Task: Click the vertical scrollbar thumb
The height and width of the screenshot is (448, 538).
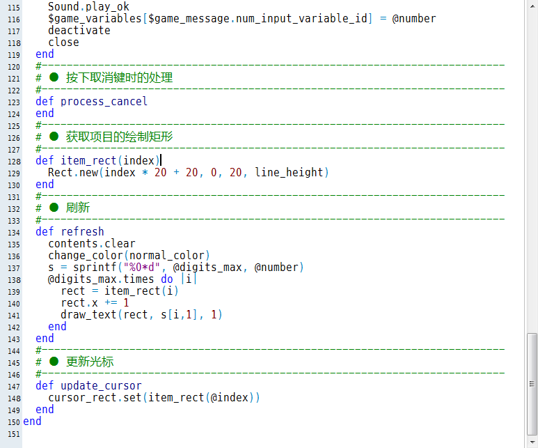Action: (x=532, y=384)
